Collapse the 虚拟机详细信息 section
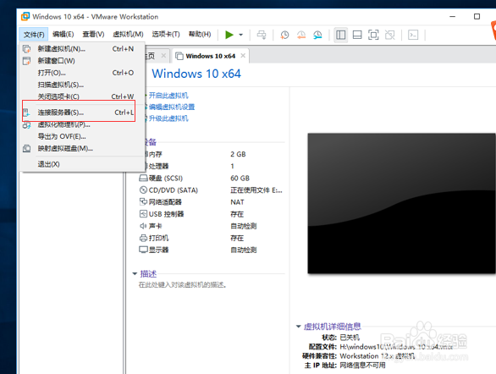 click(x=298, y=327)
